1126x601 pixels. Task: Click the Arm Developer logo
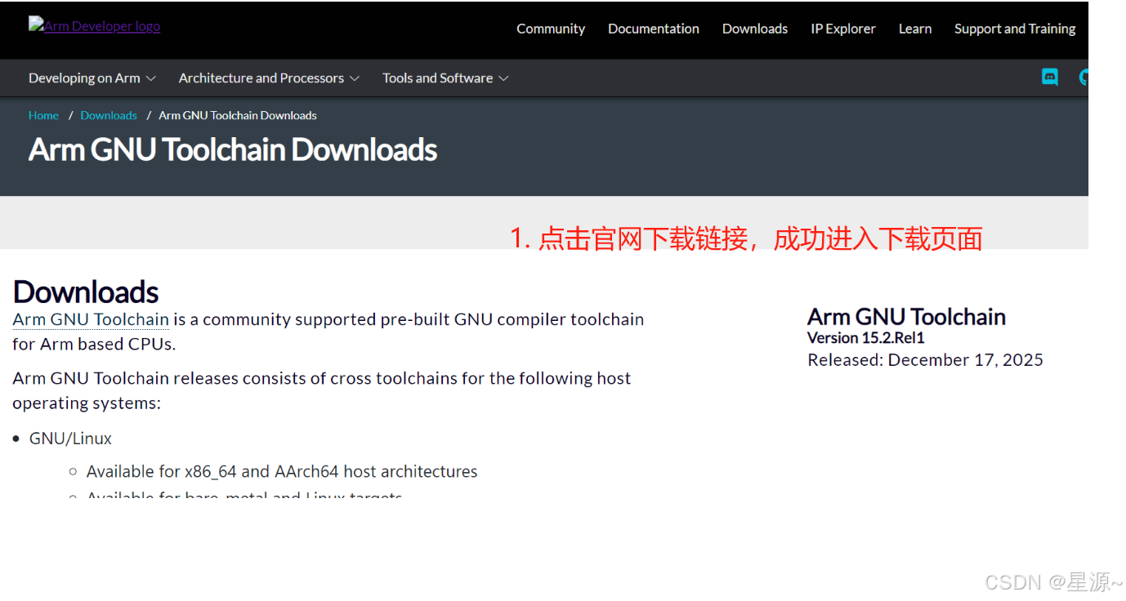pos(94,25)
